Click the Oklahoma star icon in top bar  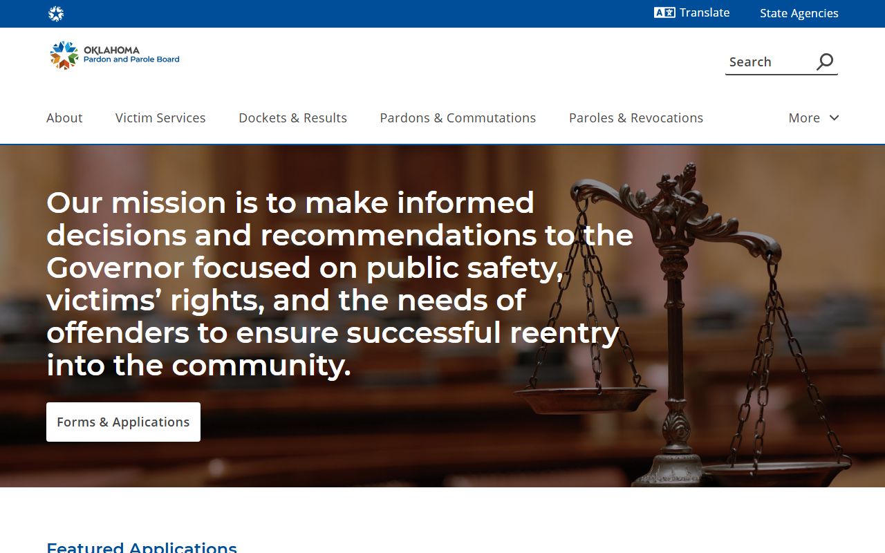click(x=56, y=14)
